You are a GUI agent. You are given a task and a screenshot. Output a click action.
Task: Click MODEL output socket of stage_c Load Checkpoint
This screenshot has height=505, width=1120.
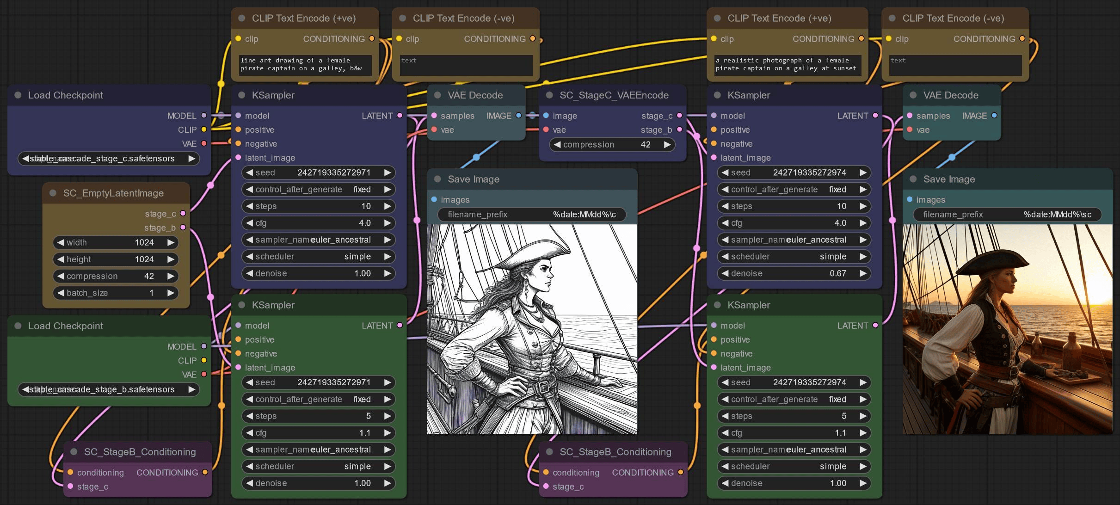click(204, 116)
